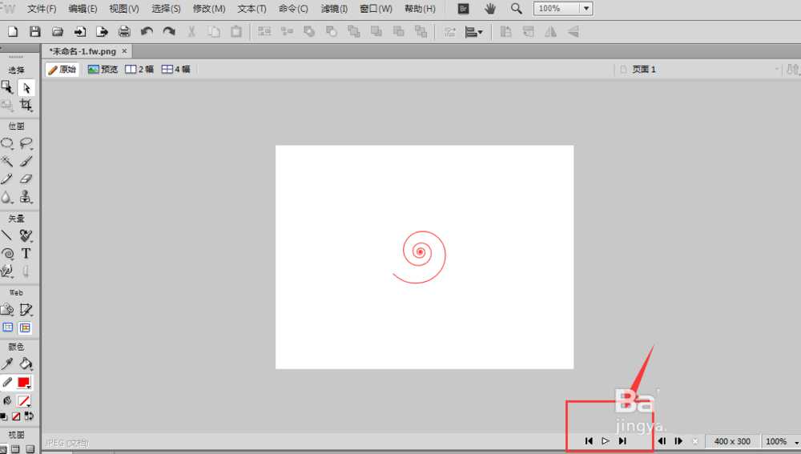
Task: Open the 滤镜(I) menu
Action: [x=334, y=9]
